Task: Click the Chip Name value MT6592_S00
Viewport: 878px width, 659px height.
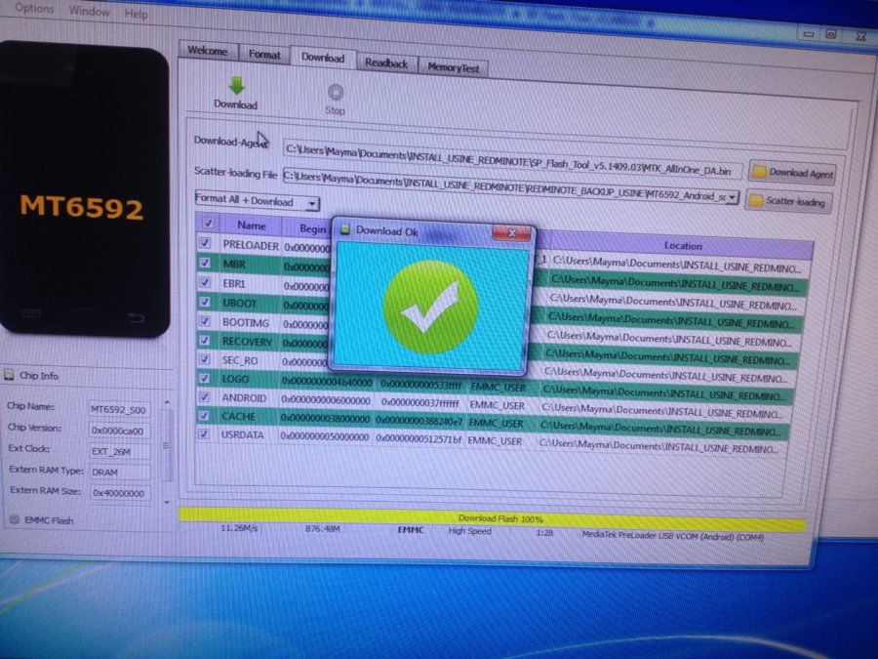Action: tap(119, 410)
